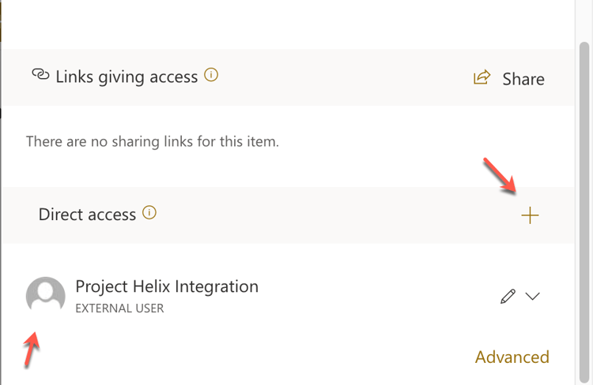
Task: Open the Advanced permissions link
Action: [512, 357]
